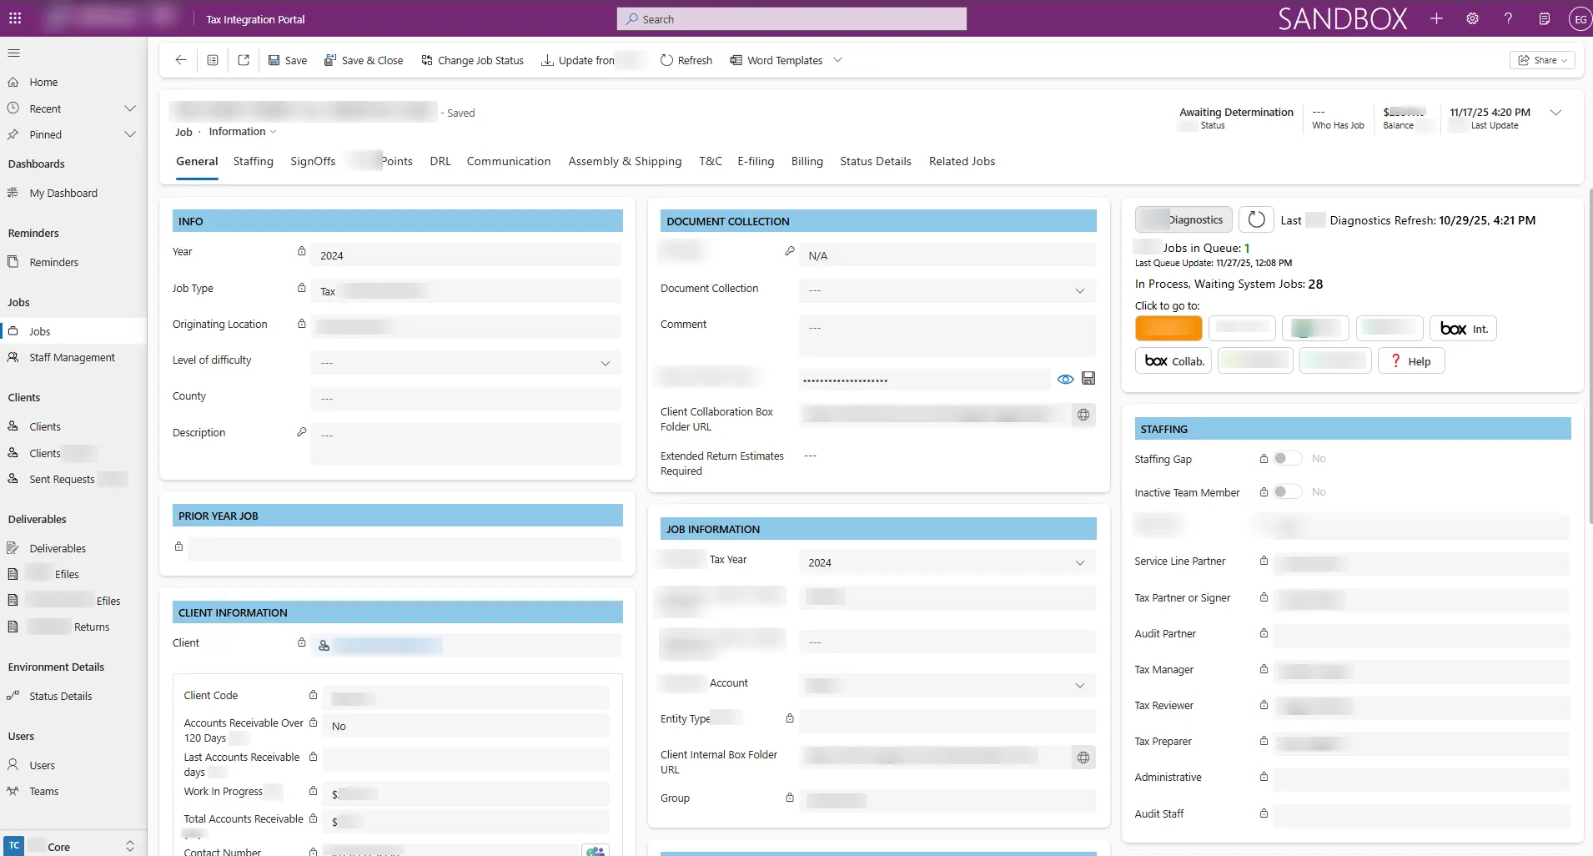This screenshot has width=1593, height=856.
Task: Open the Billing tab
Action: tap(807, 161)
